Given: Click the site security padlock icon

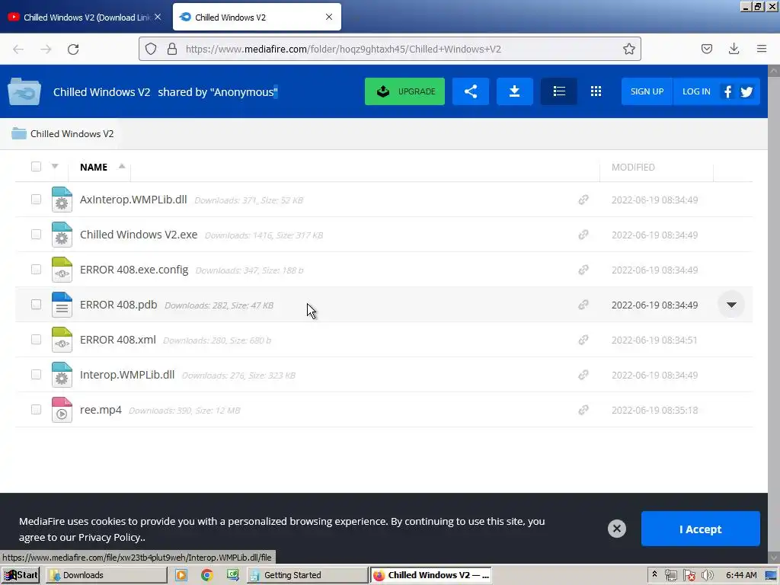Looking at the screenshot, I should click(172, 49).
